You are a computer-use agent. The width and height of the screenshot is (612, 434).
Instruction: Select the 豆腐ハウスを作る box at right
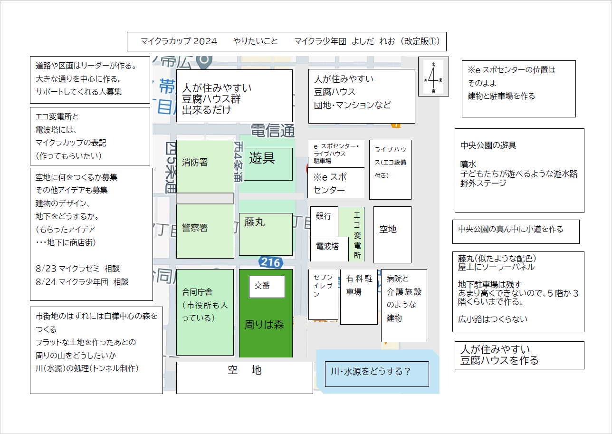coord(519,355)
